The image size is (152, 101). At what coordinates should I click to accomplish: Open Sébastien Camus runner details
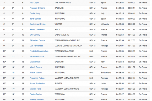click(x=37, y=40)
